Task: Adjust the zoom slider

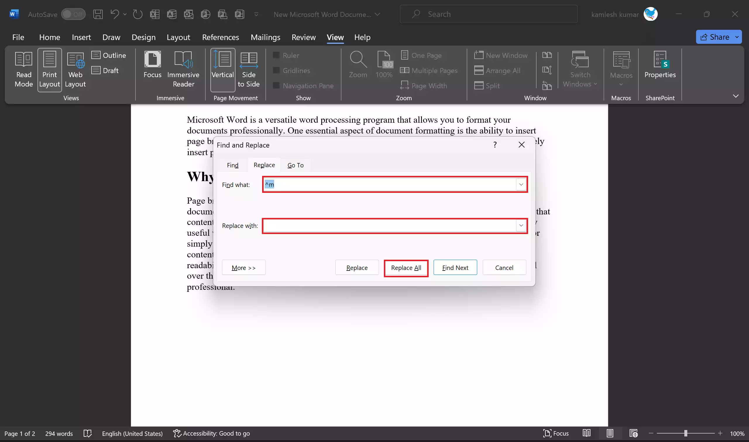Action: [686, 433]
